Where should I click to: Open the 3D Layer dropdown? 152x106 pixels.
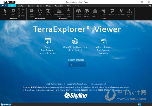95,13
